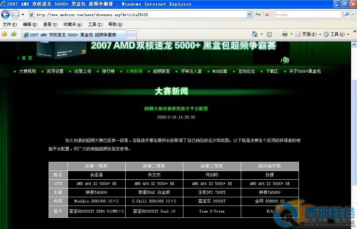Screen dimensions: 357x229
Task: Open the 工具(O) toolbar menu
Action: click(x=336, y=34)
